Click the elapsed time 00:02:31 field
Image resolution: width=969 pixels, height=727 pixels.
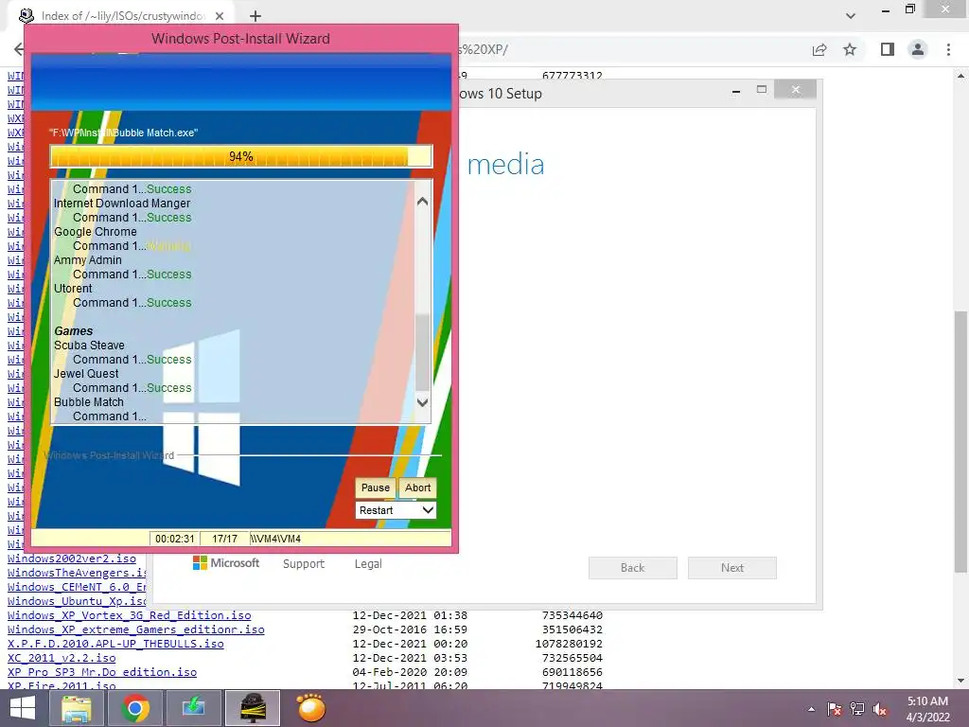[175, 539]
